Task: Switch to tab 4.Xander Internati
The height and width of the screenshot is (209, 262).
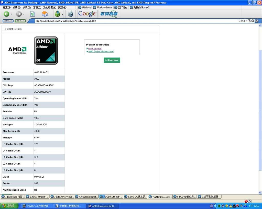Action: click(86, 197)
